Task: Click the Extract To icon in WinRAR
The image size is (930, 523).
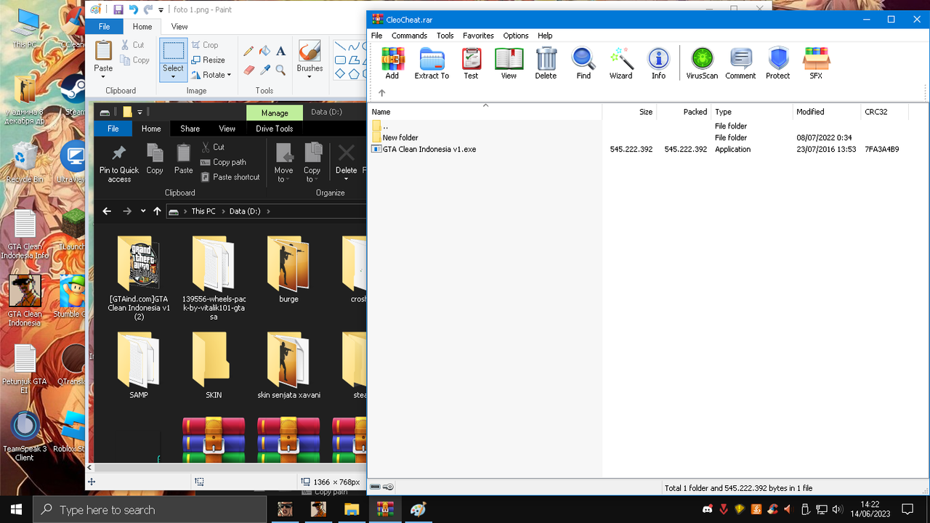Action: 432,63
